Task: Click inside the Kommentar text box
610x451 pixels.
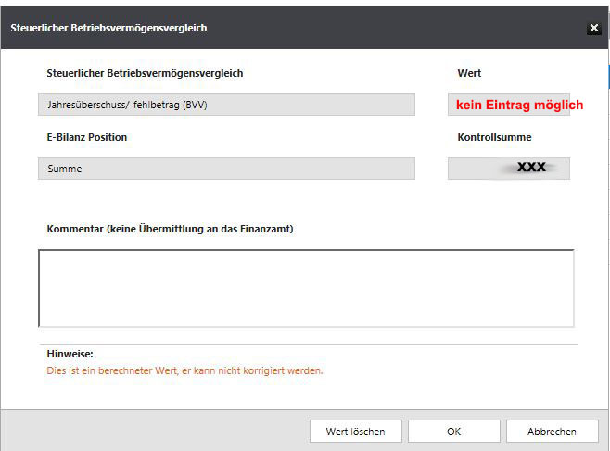Action: tap(306, 288)
